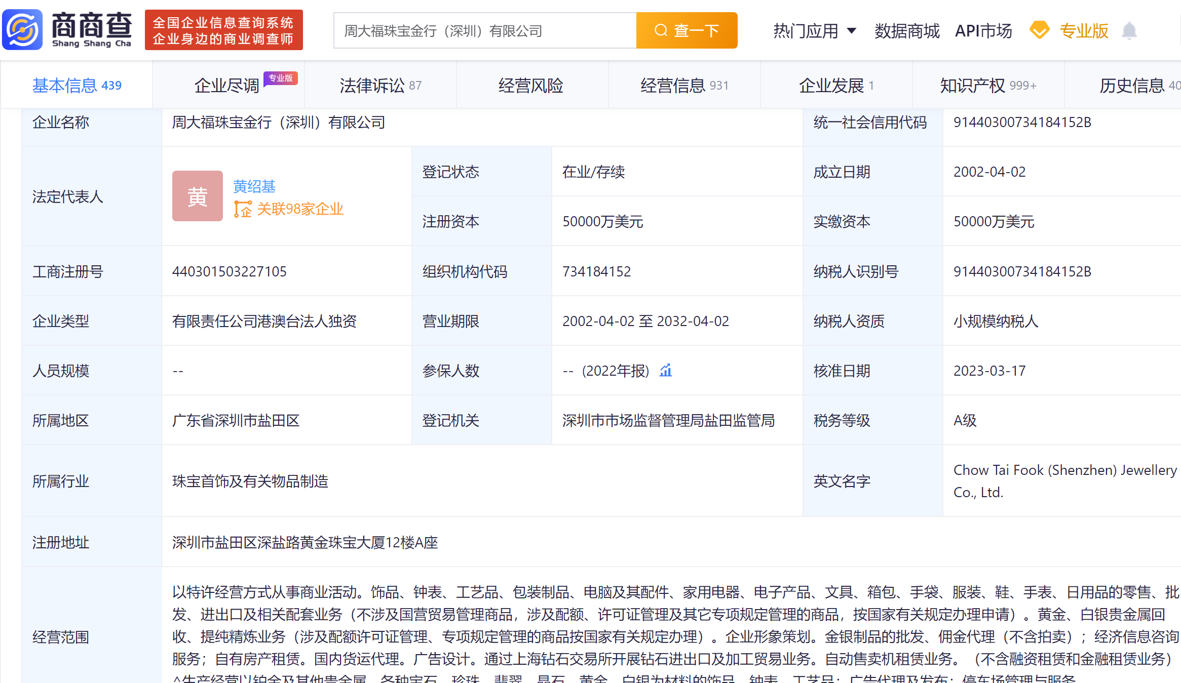
Task: Click the red 全国企业信息查询系统 banner
Action: [223, 30]
